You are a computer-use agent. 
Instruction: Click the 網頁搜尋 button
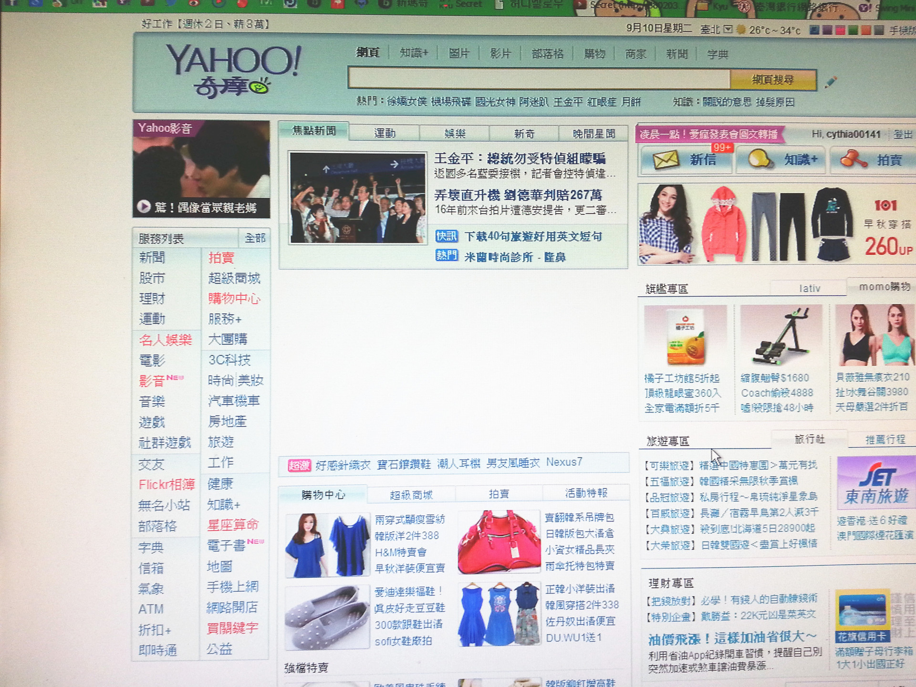pos(773,80)
